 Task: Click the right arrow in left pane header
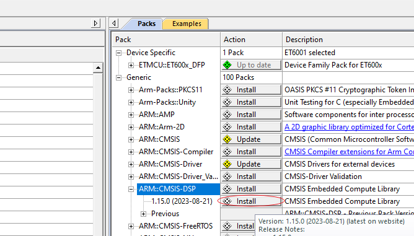pyautogui.click(x=95, y=24)
